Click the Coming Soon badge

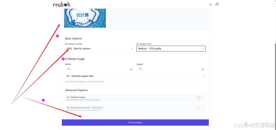(97, 108)
